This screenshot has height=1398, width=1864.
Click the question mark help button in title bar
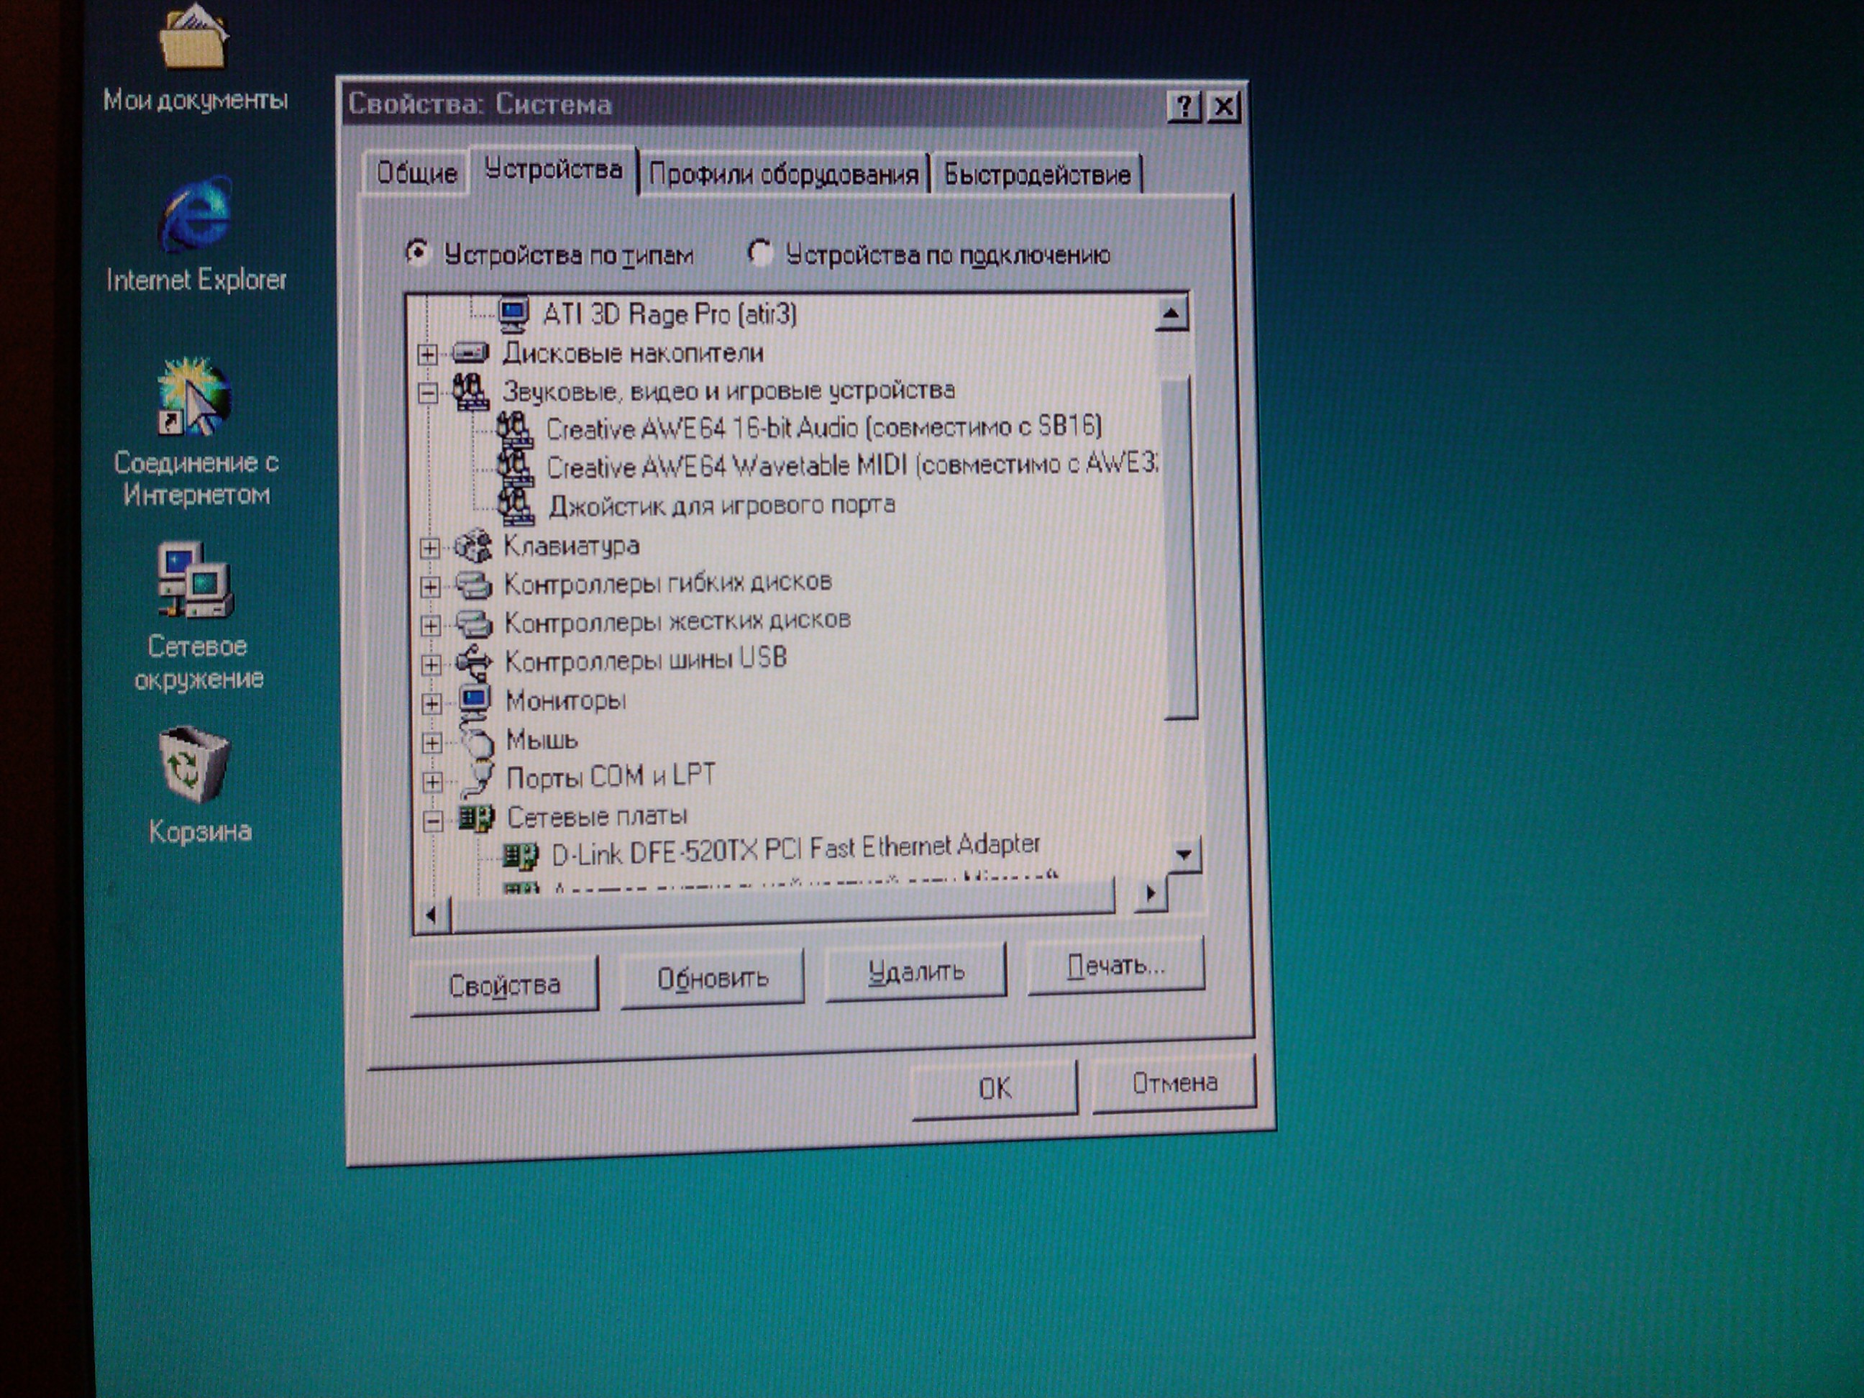click(x=1184, y=106)
